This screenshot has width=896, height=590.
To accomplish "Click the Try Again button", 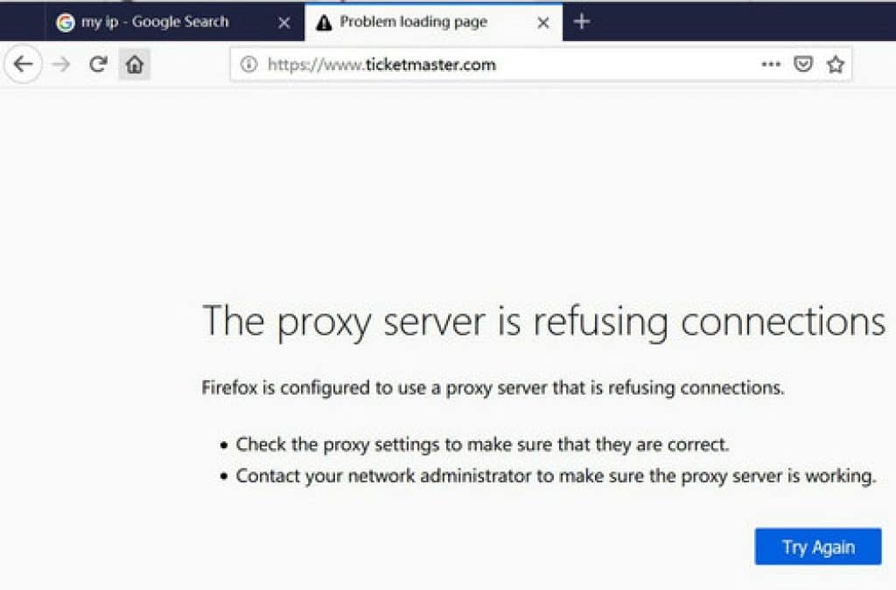I will 818,546.
